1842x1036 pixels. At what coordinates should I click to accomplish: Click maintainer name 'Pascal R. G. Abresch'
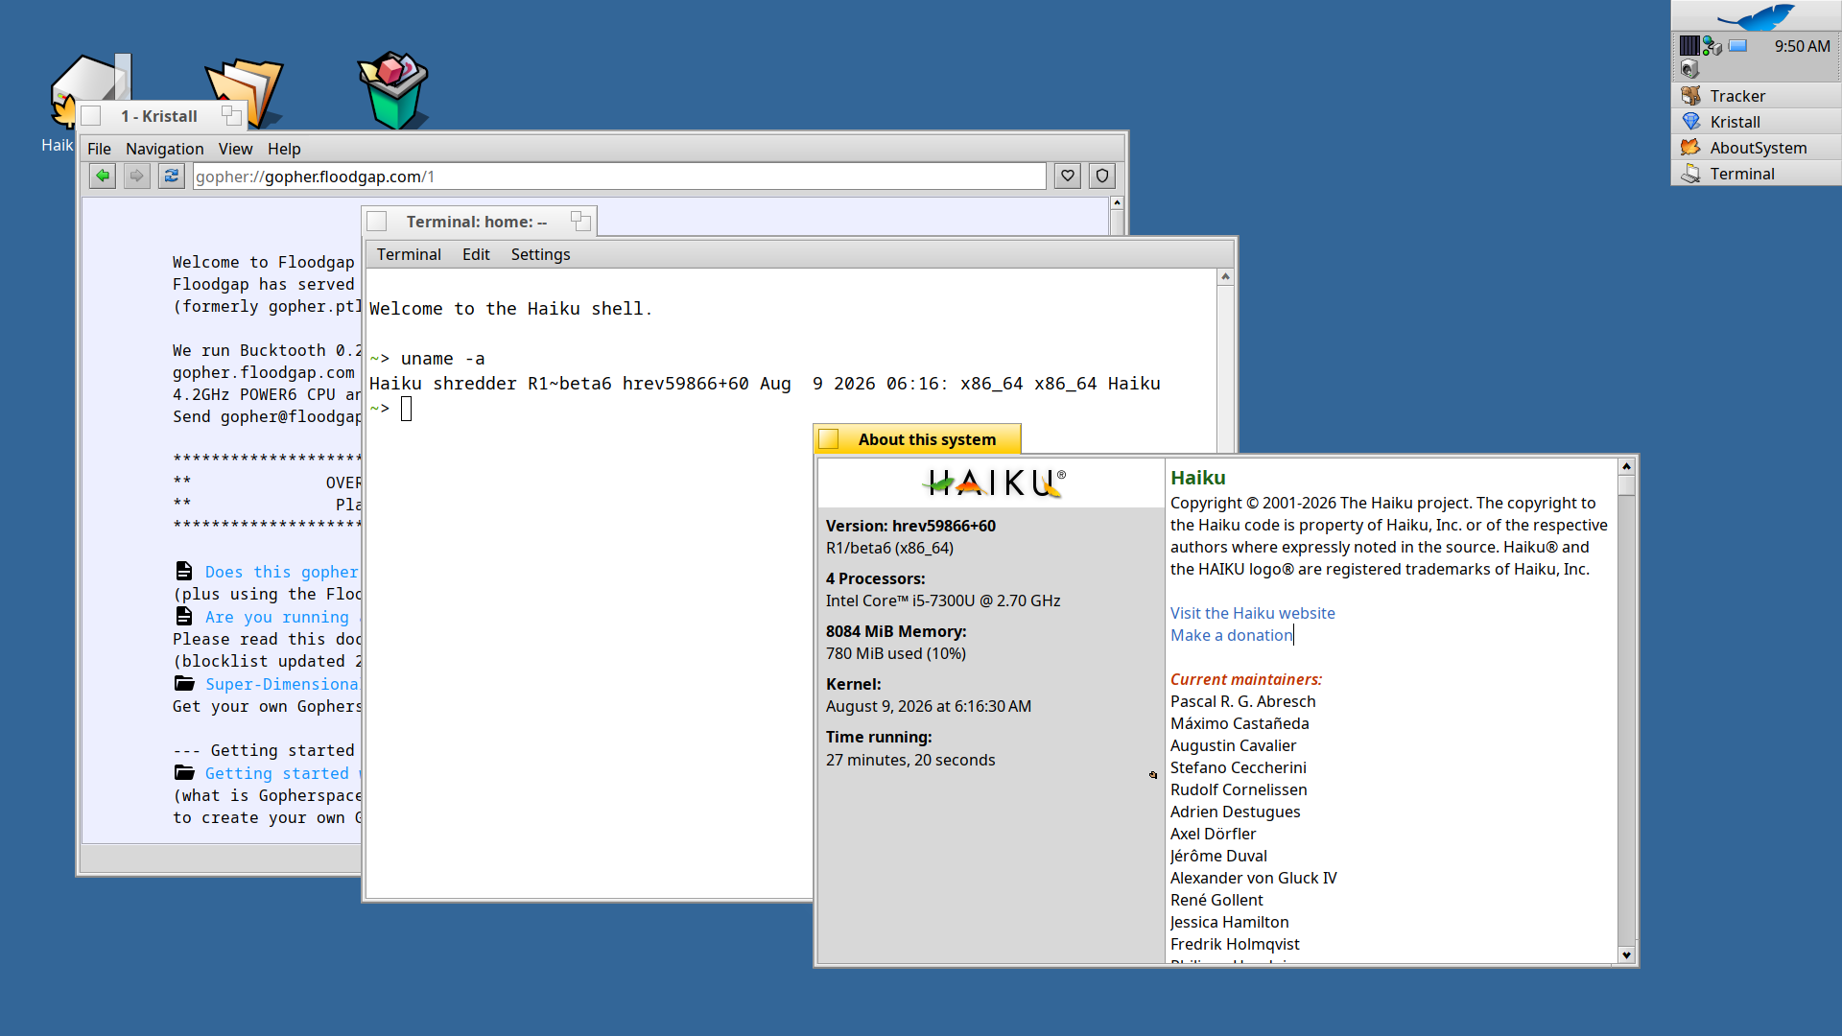[x=1243, y=701]
